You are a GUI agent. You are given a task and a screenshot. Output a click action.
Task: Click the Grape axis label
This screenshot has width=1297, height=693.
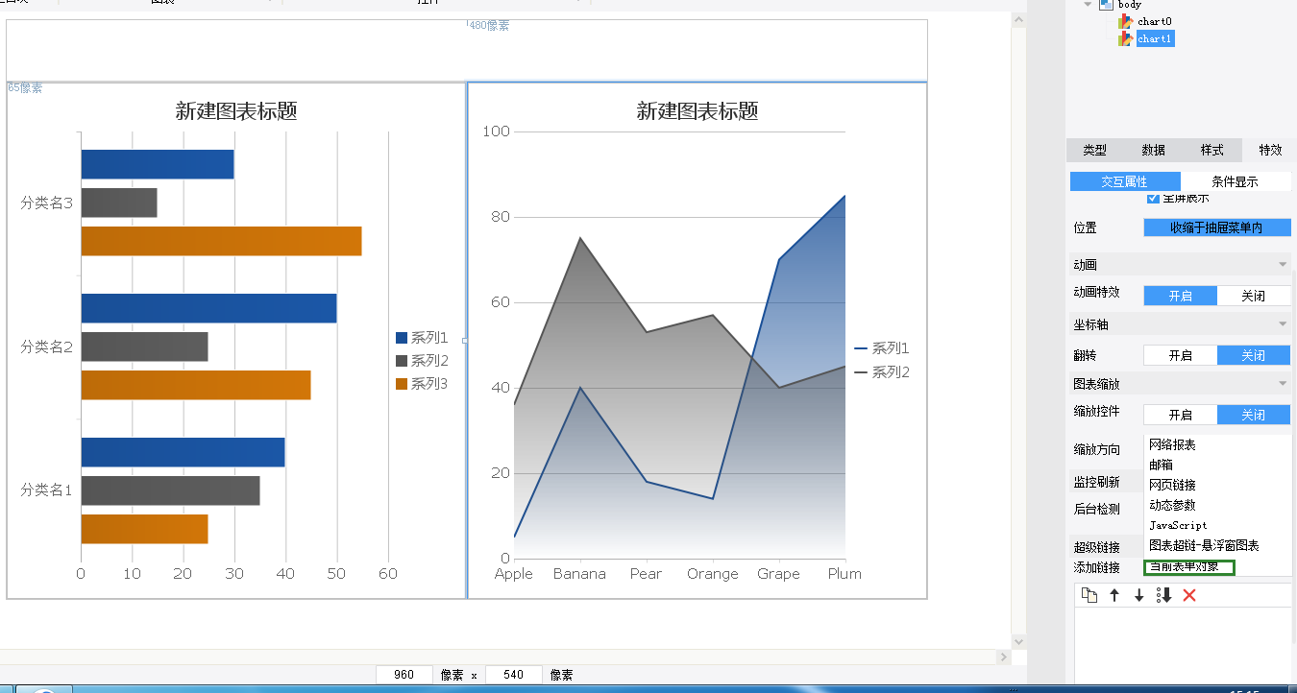(x=778, y=574)
